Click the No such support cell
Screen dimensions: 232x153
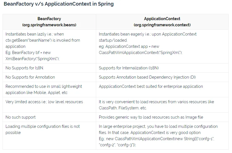click(49, 117)
